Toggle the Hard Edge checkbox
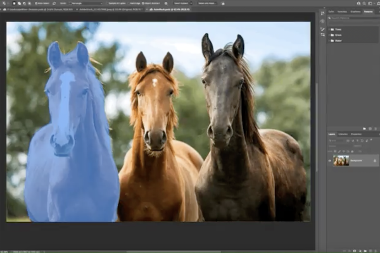The height and width of the screenshot is (253, 380). tap(129, 3)
